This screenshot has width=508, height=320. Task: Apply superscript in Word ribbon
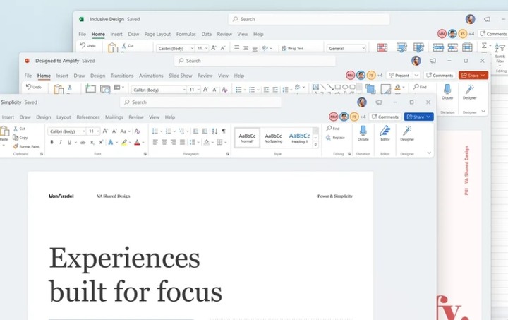[101, 142]
